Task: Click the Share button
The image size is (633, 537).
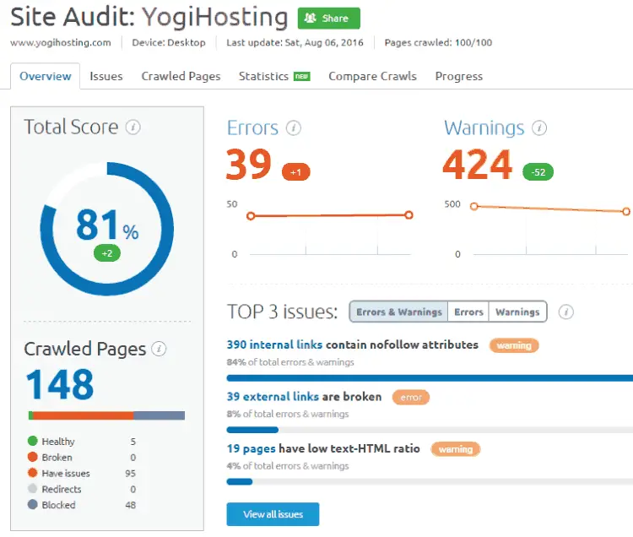Action: pos(328,19)
